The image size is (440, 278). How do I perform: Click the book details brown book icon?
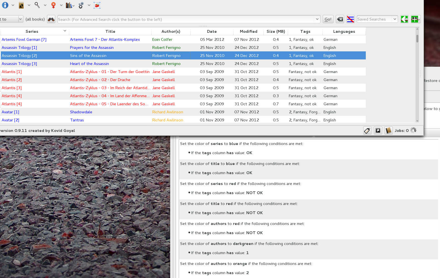(x=388, y=131)
